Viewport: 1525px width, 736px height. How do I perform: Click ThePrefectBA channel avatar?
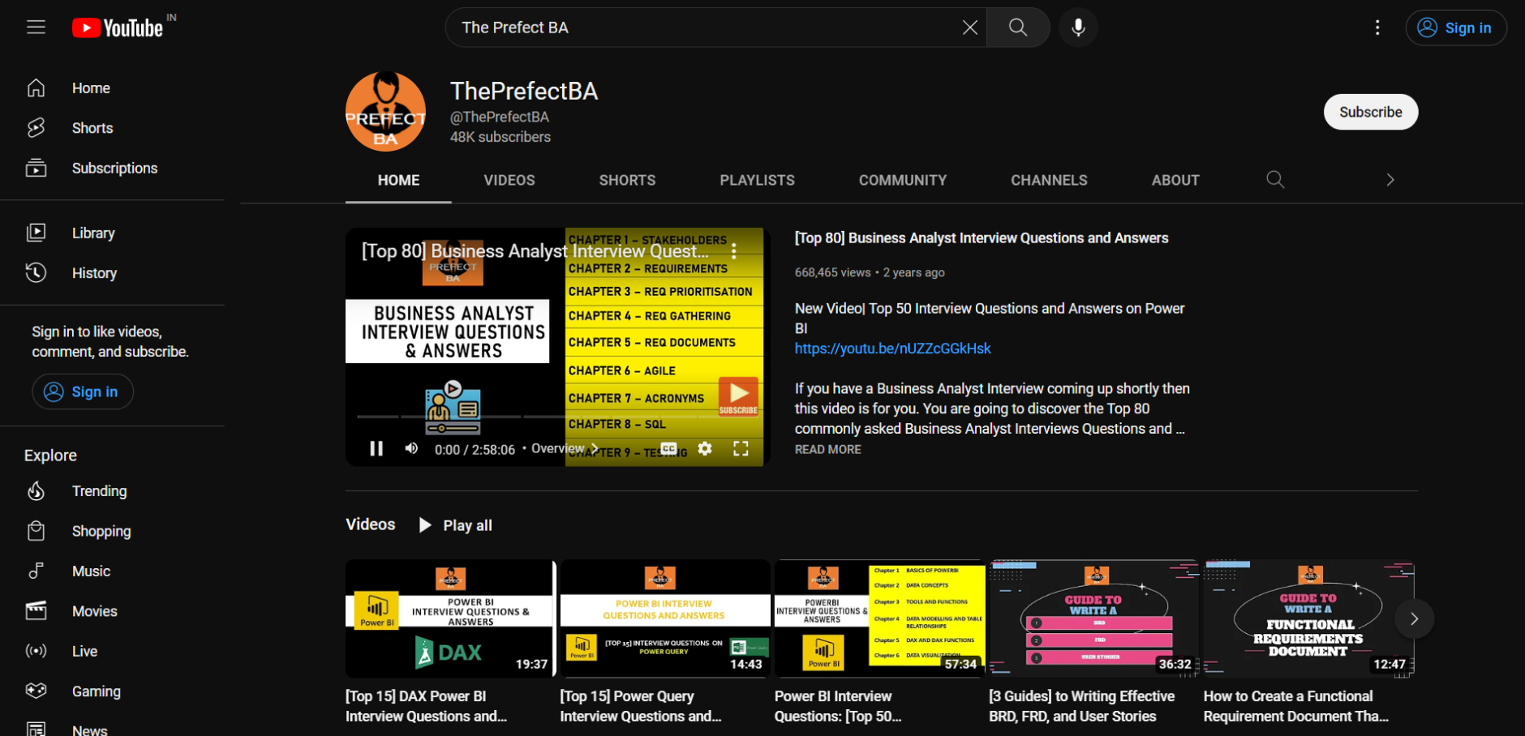point(385,112)
